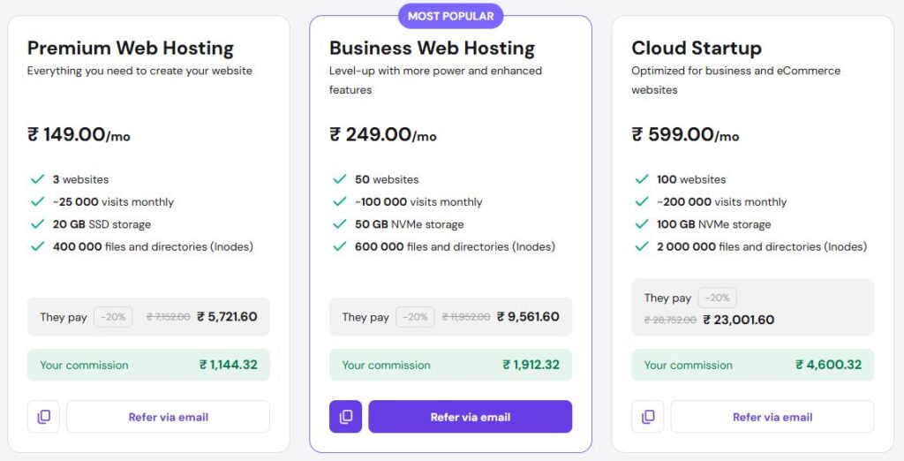
Task: Select the Premium Web Hosting title
Action: [x=131, y=48]
